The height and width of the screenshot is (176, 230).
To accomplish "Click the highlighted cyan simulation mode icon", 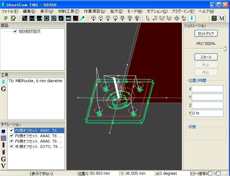I will (192, 18).
